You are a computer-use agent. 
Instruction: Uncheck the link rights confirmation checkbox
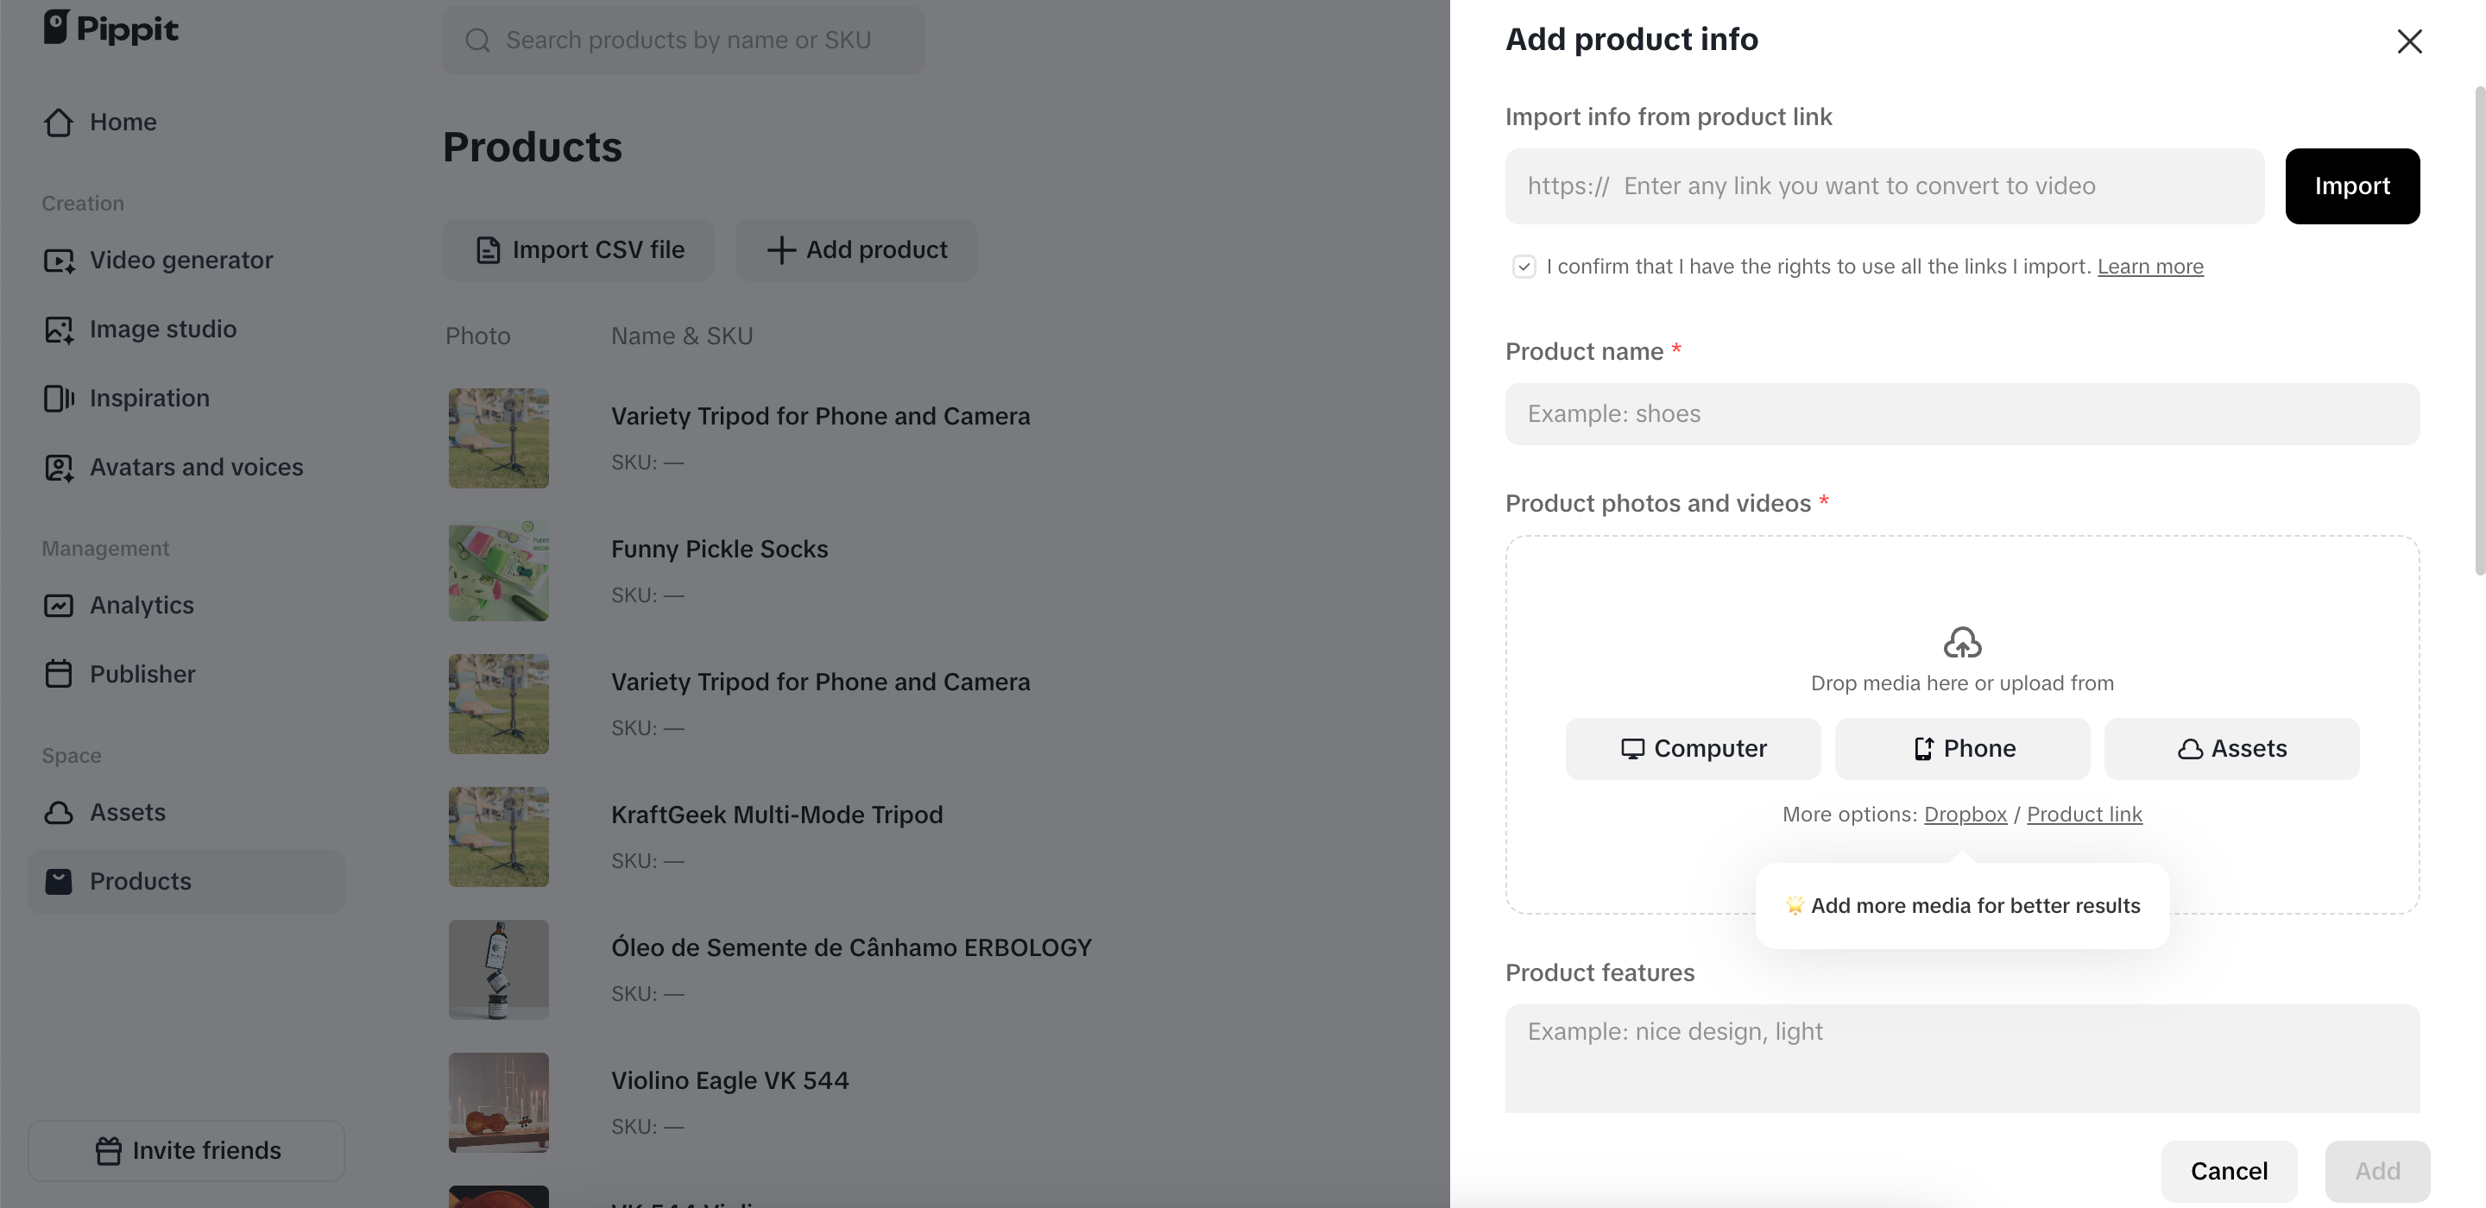click(x=1523, y=266)
